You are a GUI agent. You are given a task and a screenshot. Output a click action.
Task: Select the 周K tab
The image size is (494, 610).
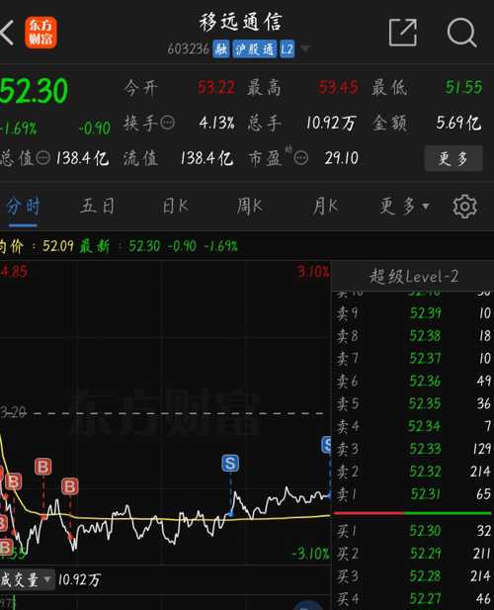click(250, 206)
